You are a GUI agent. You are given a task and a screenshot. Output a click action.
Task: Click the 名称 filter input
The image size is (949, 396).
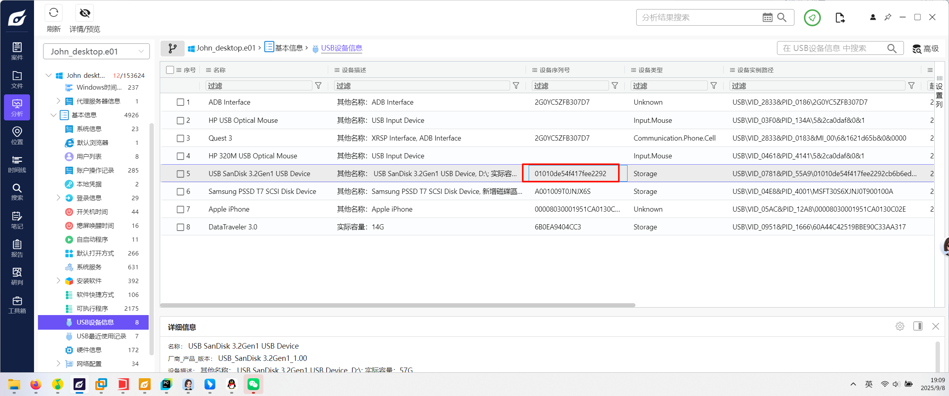259,86
